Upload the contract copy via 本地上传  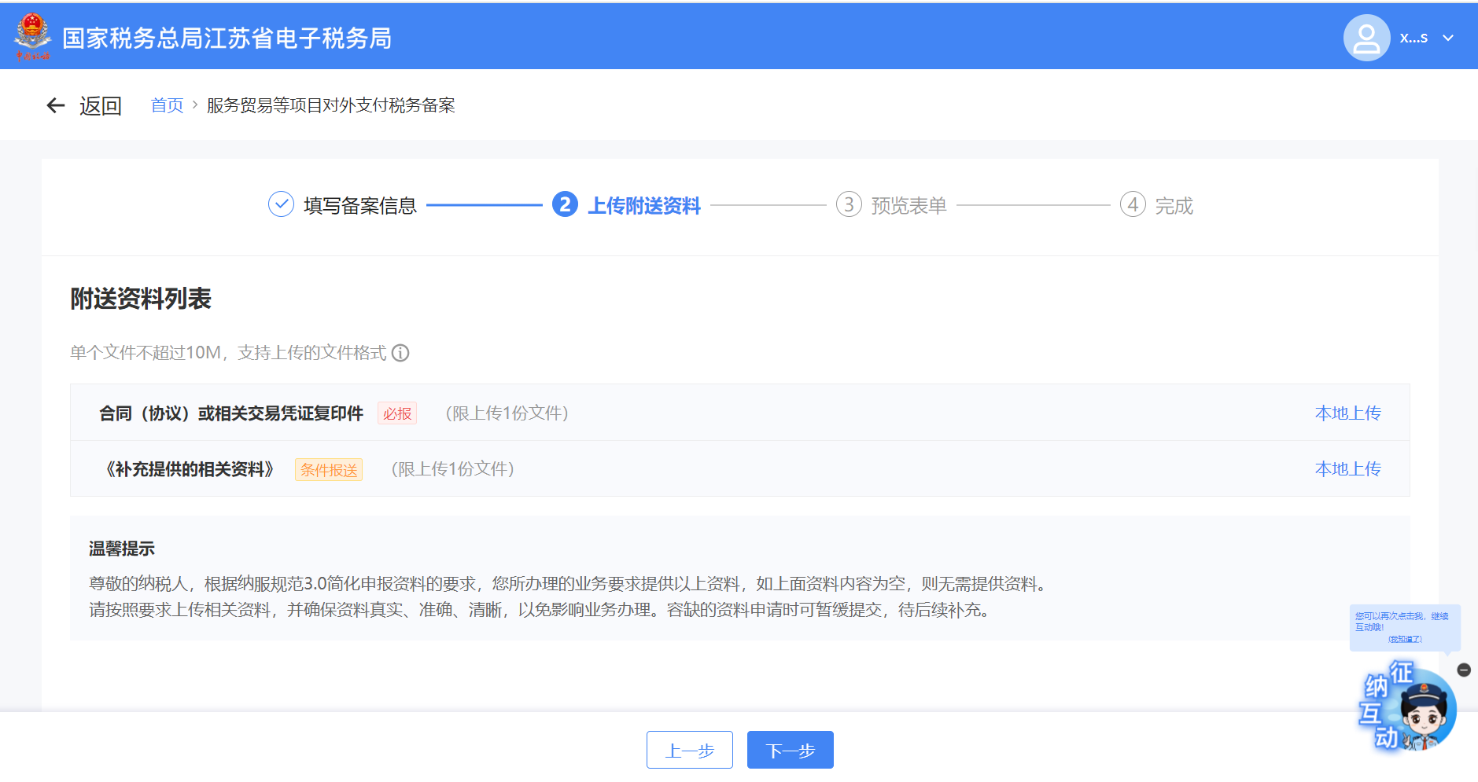pyautogui.click(x=1347, y=413)
